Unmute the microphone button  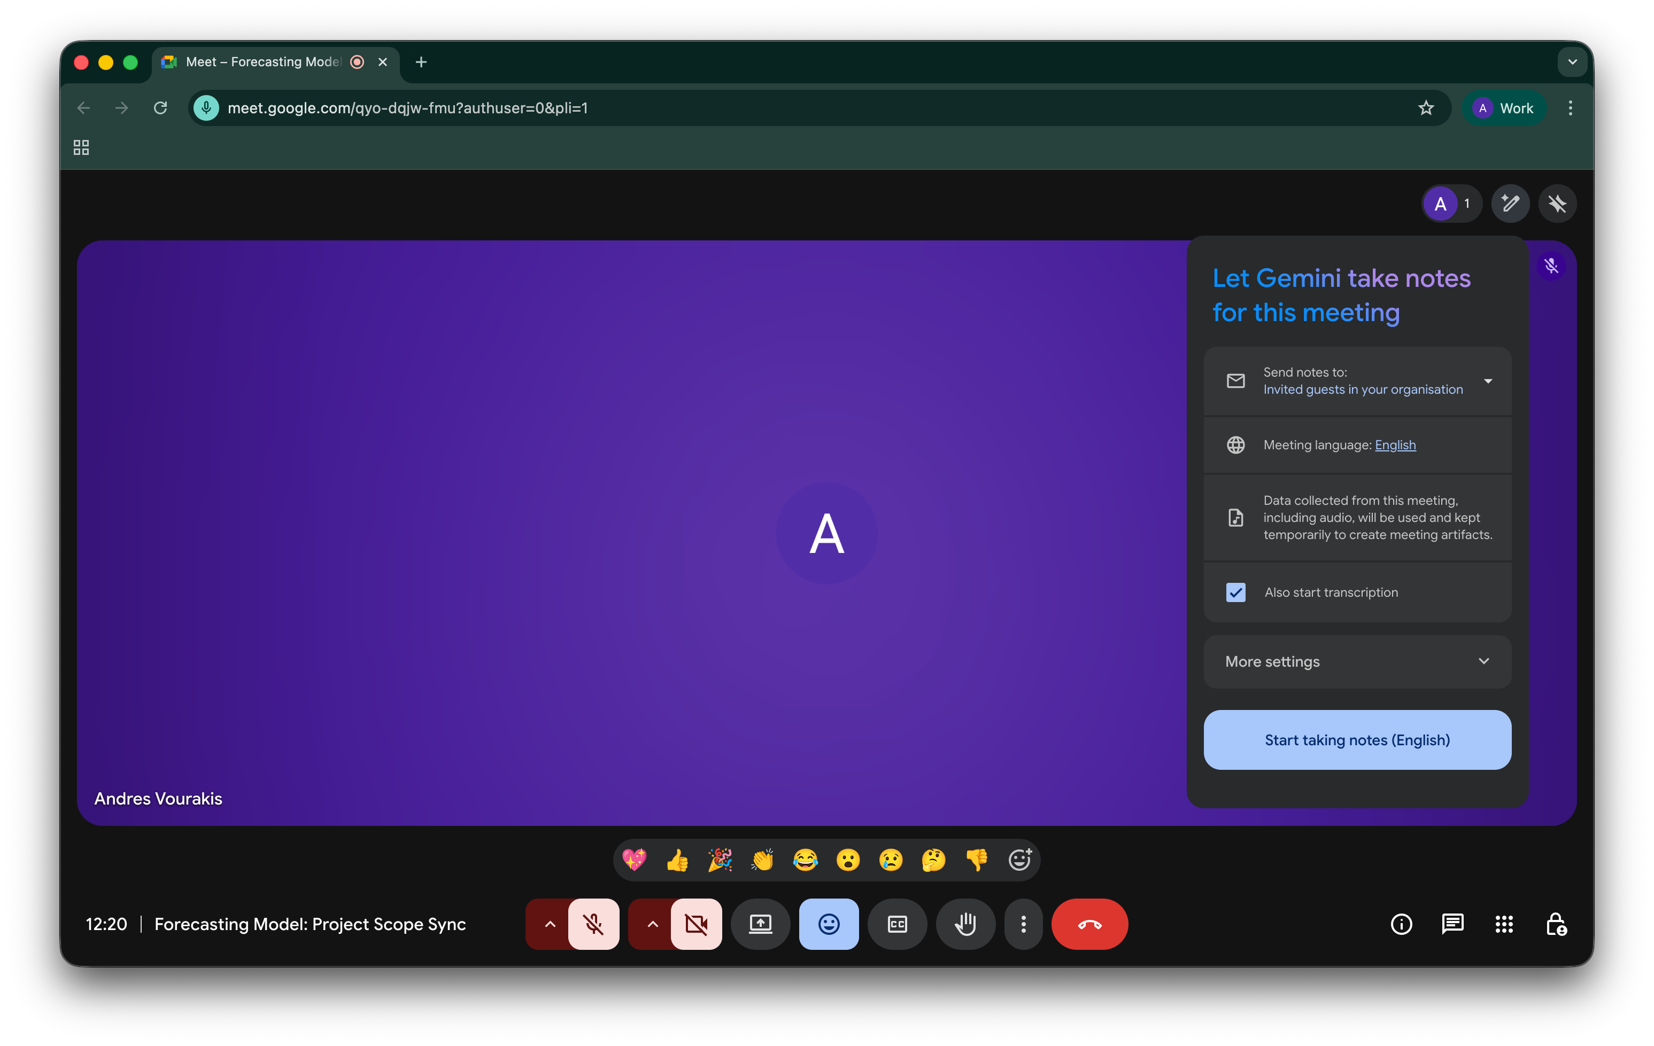(593, 924)
